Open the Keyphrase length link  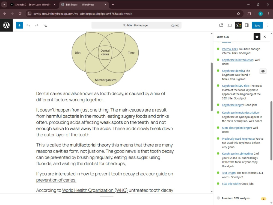[x=232, y=105]
